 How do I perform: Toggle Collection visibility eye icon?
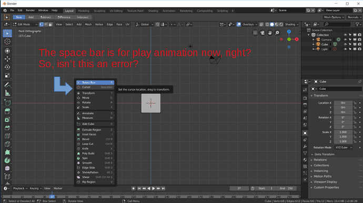(345, 35)
